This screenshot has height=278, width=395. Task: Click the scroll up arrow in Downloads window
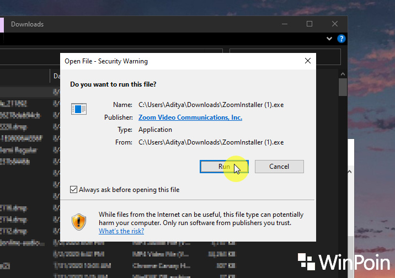tap(343, 74)
